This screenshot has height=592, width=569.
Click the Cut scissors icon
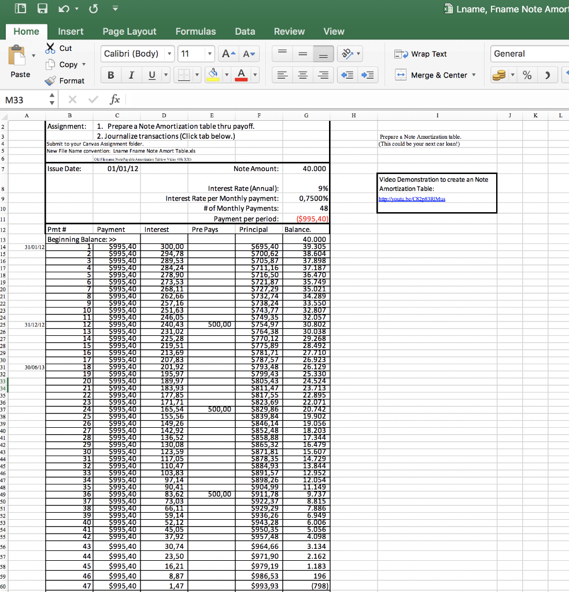coord(50,48)
